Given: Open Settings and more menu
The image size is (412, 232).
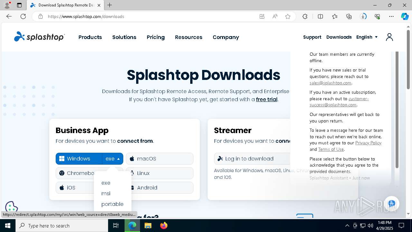Looking at the screenshot, I should click(x=391, y=16).
